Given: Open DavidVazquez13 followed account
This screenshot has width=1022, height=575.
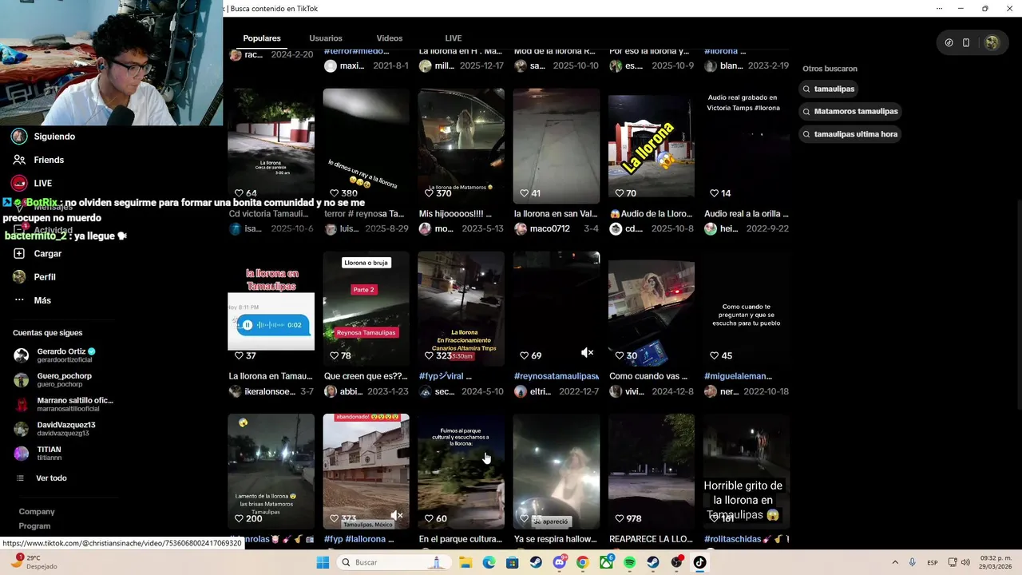Looking at the screenshot, I should pos(54,429).
